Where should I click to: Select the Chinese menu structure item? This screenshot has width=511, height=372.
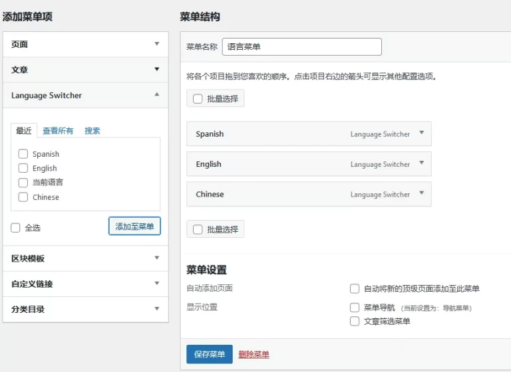(x=309, y=194)
